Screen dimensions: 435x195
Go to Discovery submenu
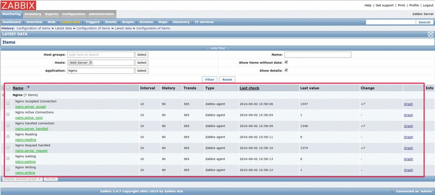point(181,22)
